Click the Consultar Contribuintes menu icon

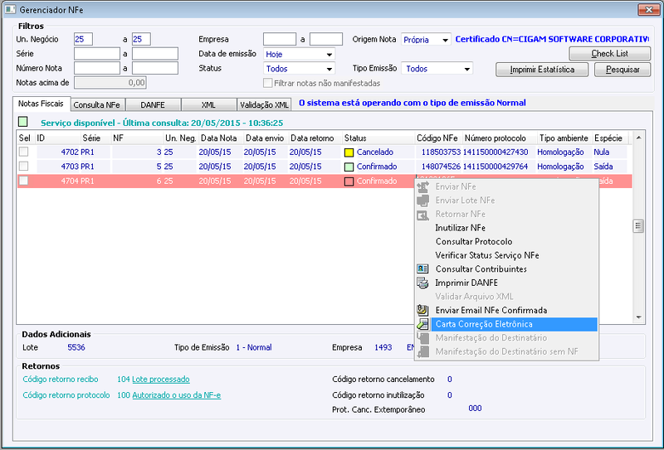tap(422, 269)
